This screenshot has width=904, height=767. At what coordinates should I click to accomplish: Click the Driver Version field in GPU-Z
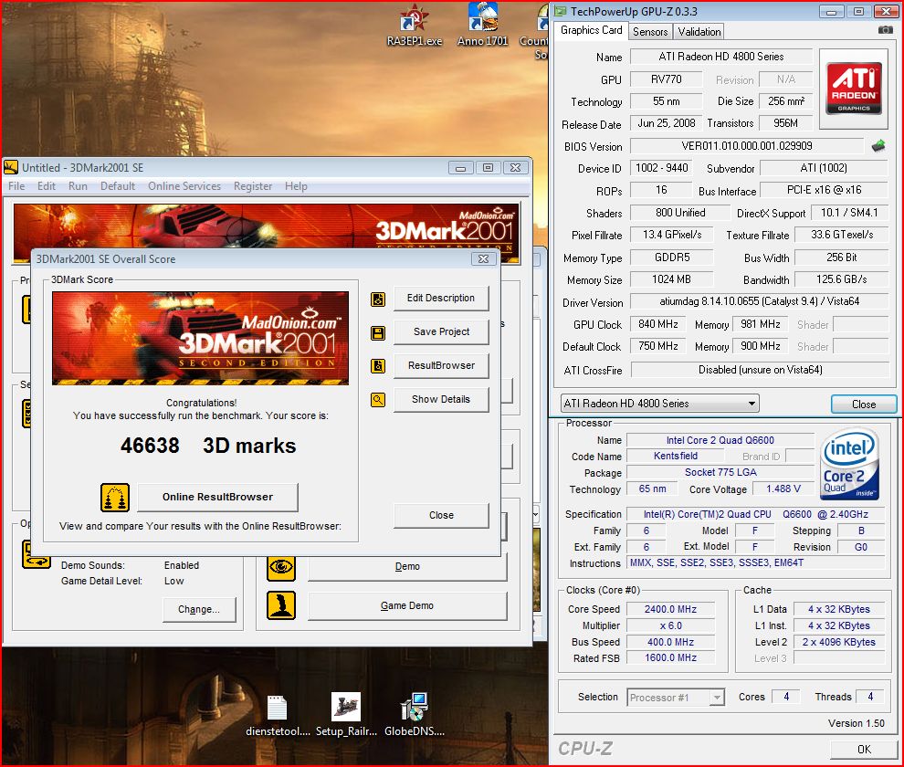click(x=759, y=301)
